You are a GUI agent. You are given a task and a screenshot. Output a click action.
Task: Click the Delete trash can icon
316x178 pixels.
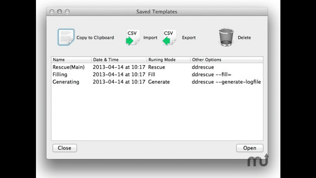(226, 37)
